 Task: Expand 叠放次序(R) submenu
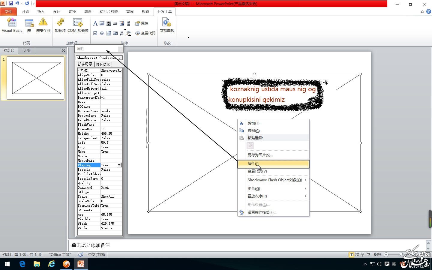pos(306,196)
